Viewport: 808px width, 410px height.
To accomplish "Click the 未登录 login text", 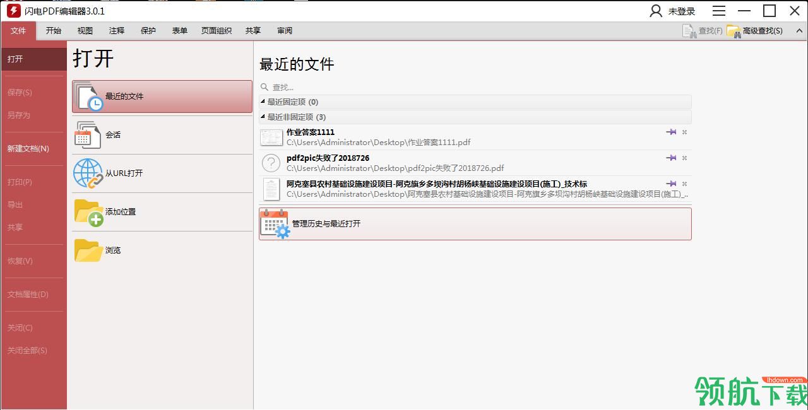I will click(x=682, y=11).
